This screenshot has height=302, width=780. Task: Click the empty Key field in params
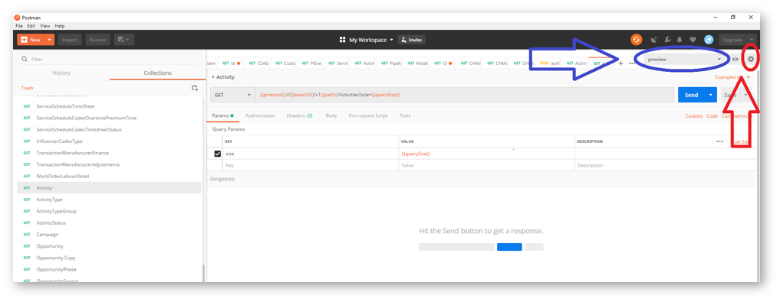coord(310,165)
